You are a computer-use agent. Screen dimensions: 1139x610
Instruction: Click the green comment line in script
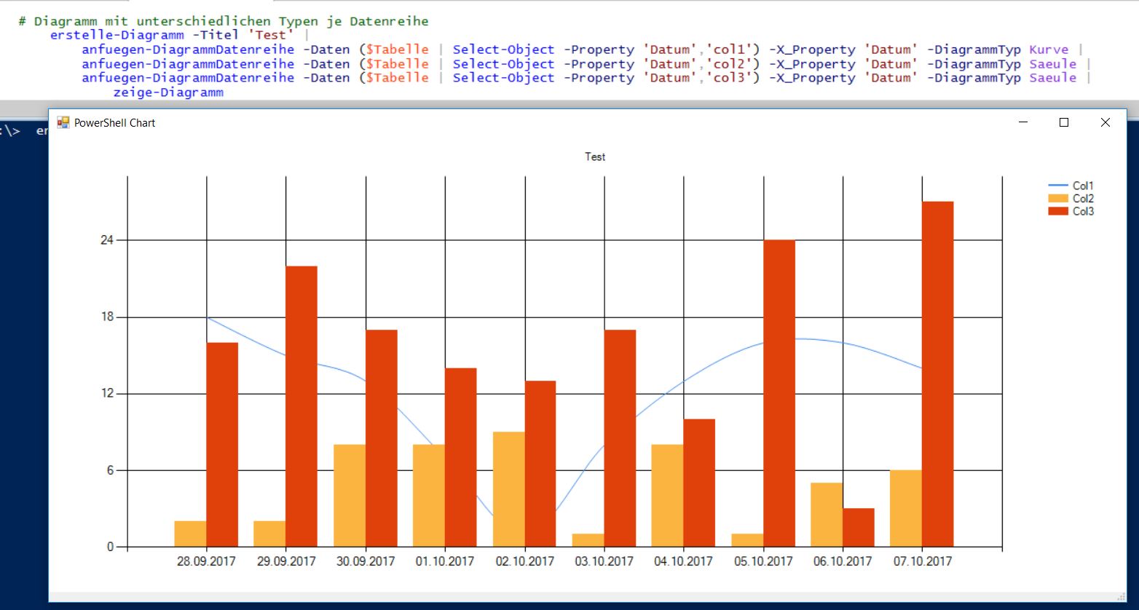tap(224, 21)
